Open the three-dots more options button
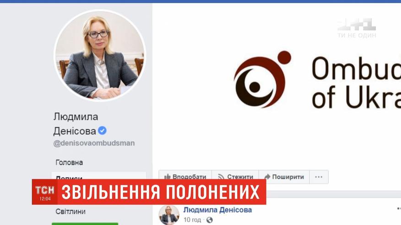The image size is (401, 225). 319,177
